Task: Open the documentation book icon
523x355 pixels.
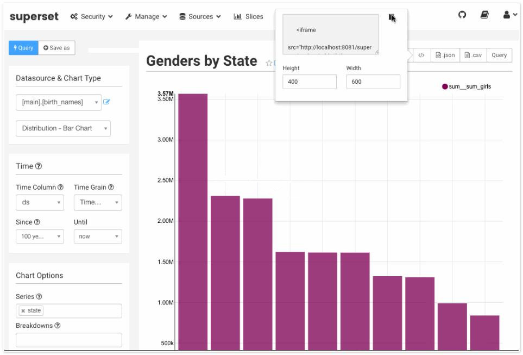Action: (484, 15)
